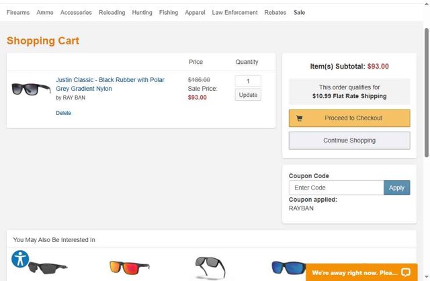Click the quantity input box

tap(248, 81)
